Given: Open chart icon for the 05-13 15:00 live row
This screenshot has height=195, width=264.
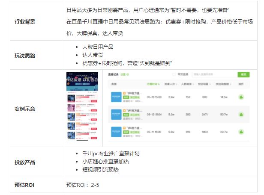Looking at the screenshot, I should tap(241, 97).
